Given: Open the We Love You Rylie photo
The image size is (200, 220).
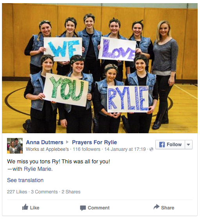Looking at the screenshot, I should [100, 68].
